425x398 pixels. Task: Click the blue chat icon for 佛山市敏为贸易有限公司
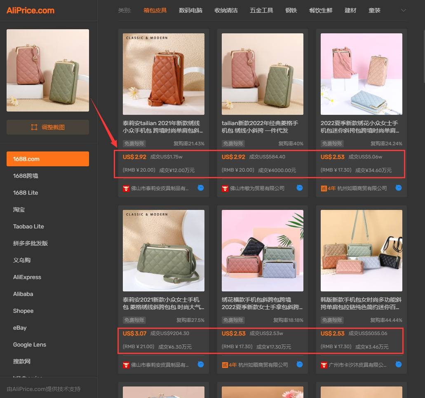300,188
